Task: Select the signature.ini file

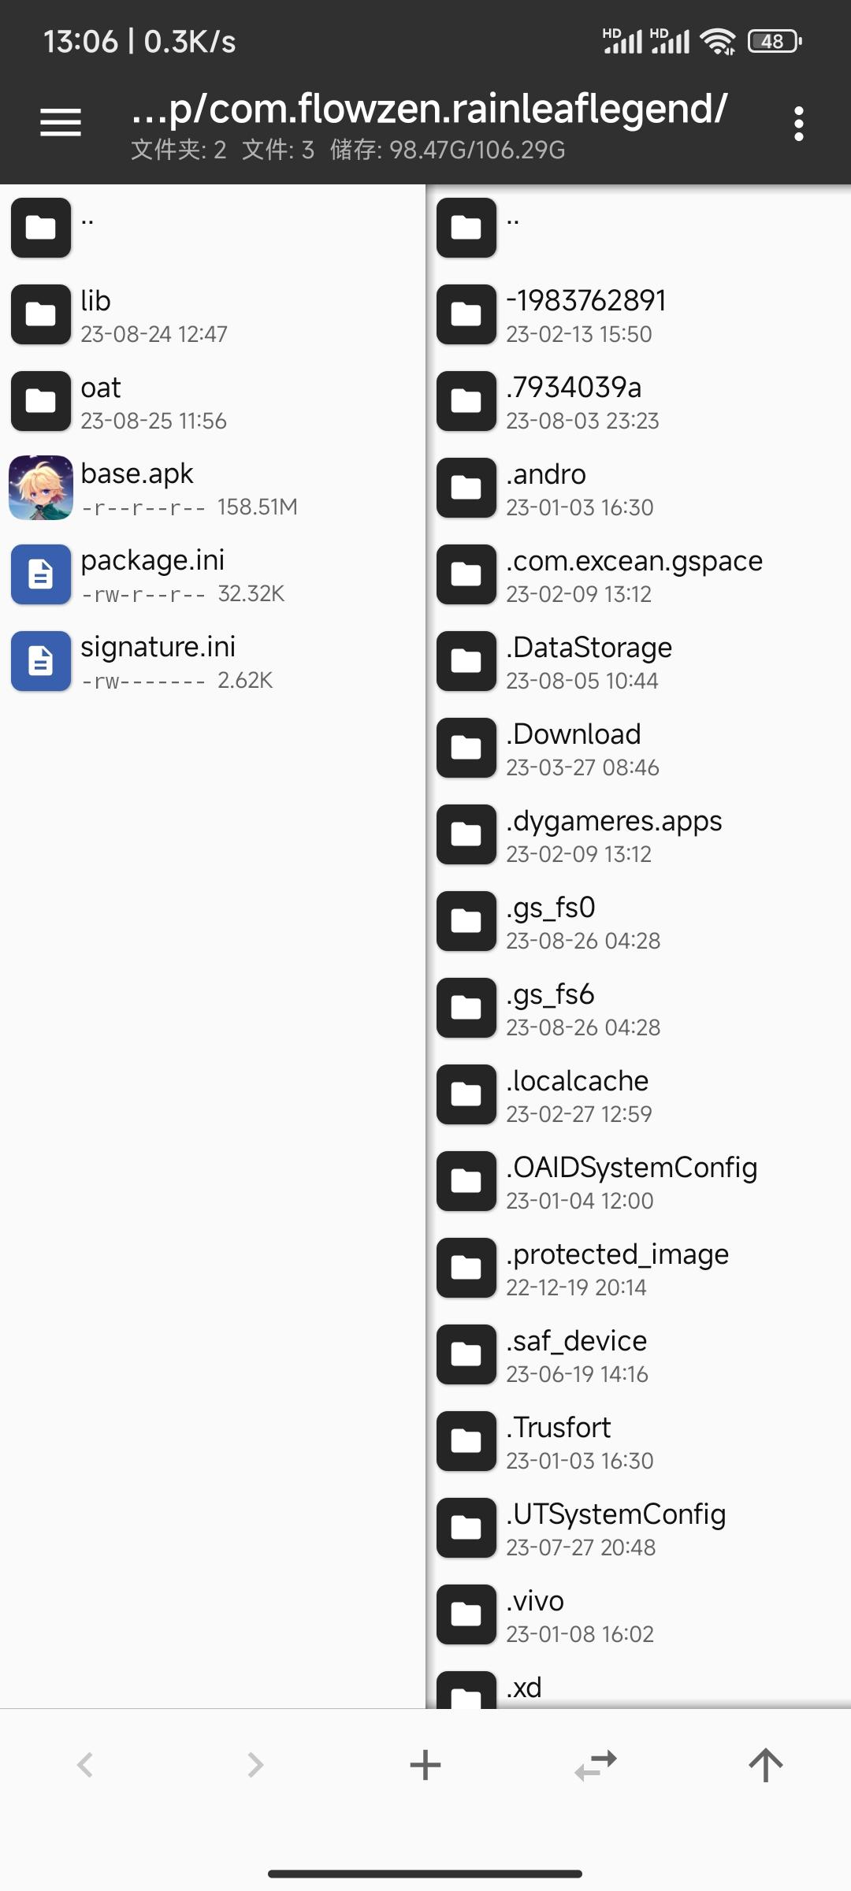Action: [x=213, y=661]
